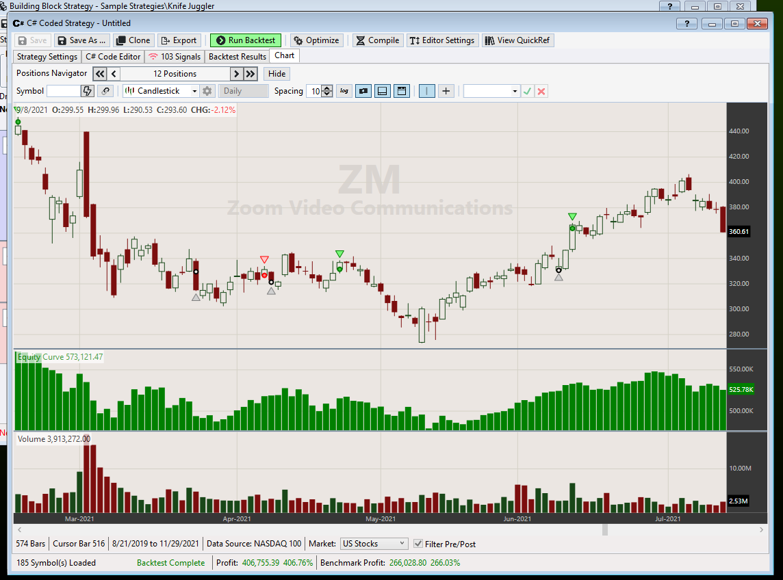
Task: Decrease bar spacing with down arrow
Action: [x=327, y=94]
